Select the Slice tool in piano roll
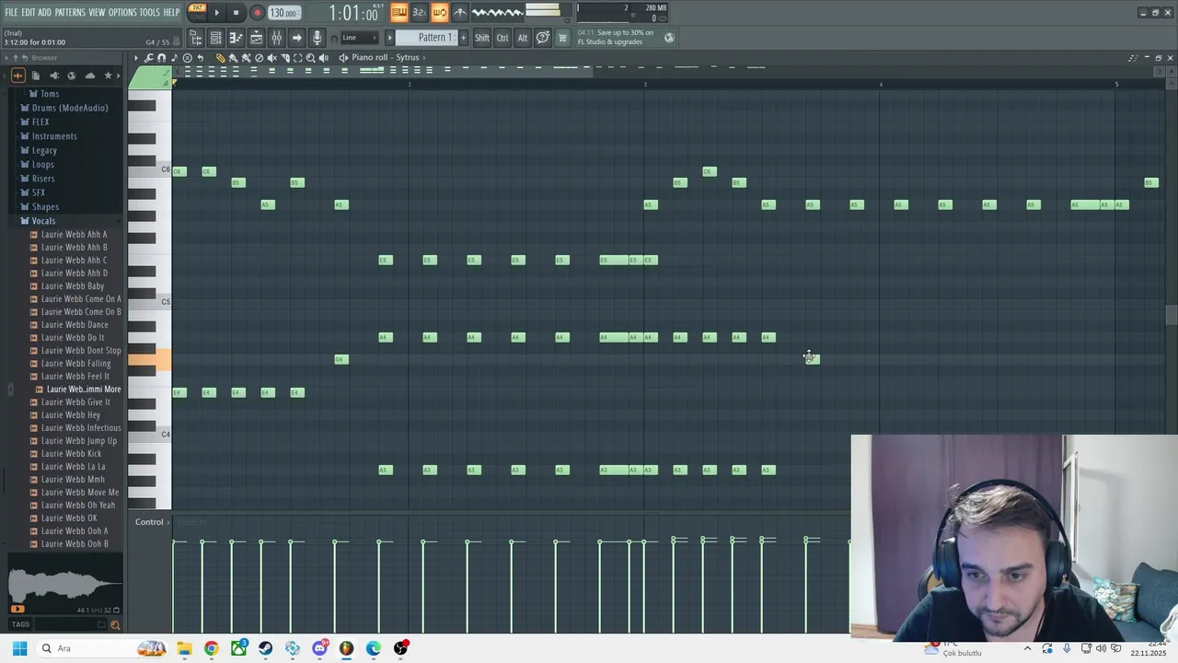This screenshot has height=663, width=1178. [284, 58]
